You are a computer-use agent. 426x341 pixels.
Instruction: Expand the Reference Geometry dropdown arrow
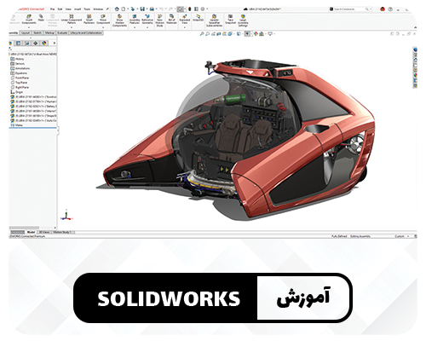(147, 27)
